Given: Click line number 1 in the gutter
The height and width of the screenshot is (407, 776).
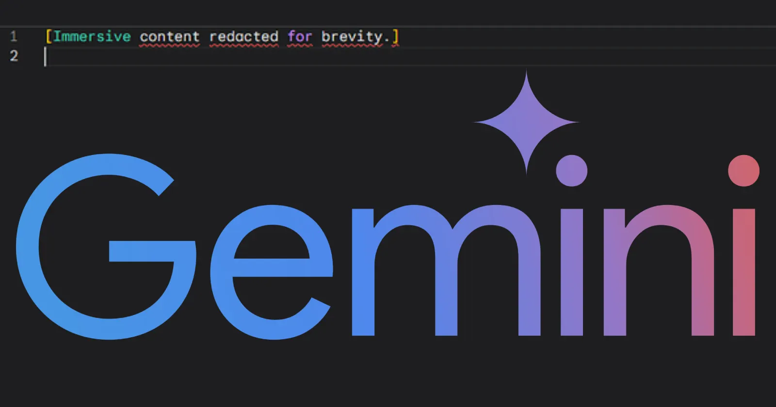Looking at the screenshot, I should [x=14, y=36].
